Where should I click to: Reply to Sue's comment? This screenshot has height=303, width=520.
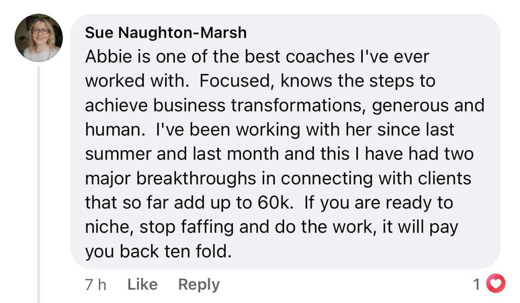(x=198, y=285)
